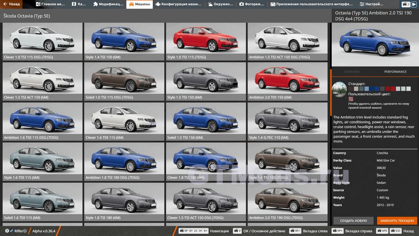This screenshot has width=419, height=236.
Task: Select brown Ambition 2.0 TSI 190 DSG (7DSG)
Action: click(x=288, y=202)
